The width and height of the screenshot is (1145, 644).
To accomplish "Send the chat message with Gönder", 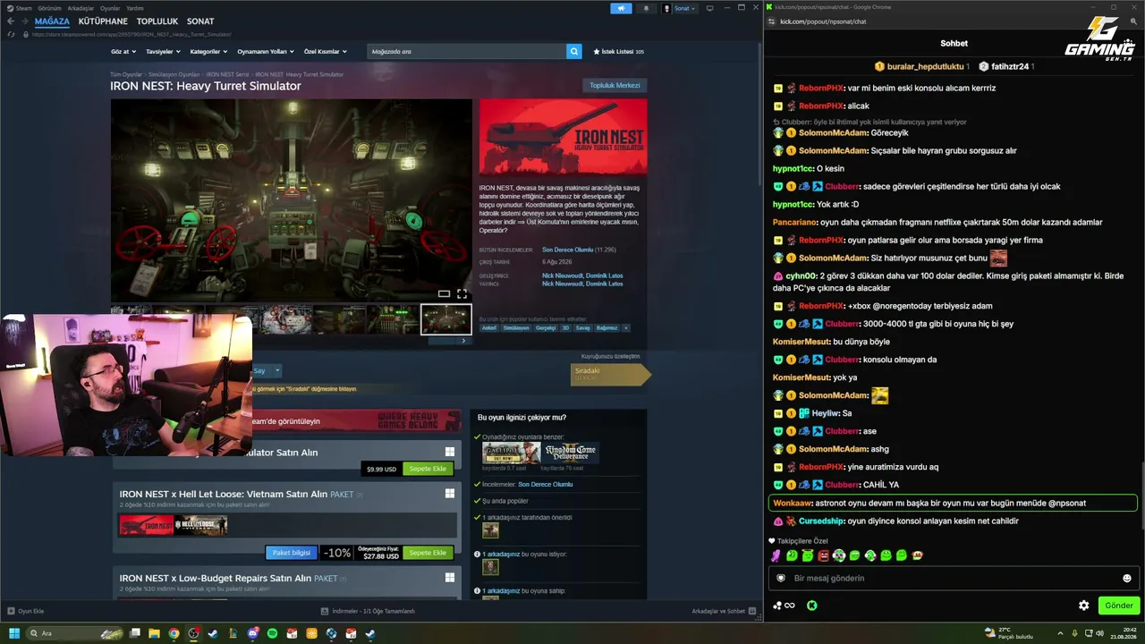I will [x=1118, y=606].
